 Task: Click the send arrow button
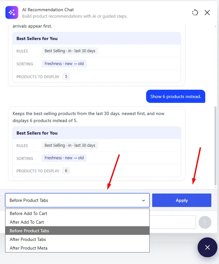coord(205,222)
